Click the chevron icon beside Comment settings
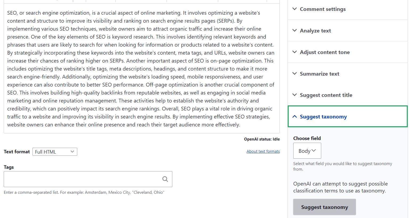Image resolution: width=411 pixels, height=218 pixels. (x=295, y=9)
